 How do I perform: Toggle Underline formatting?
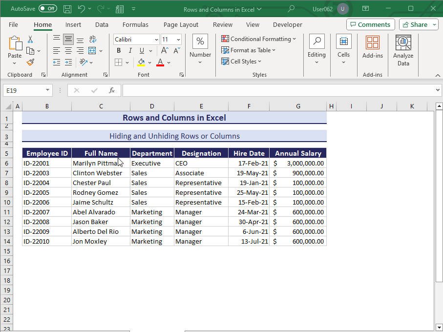click(x=141, y=50)
